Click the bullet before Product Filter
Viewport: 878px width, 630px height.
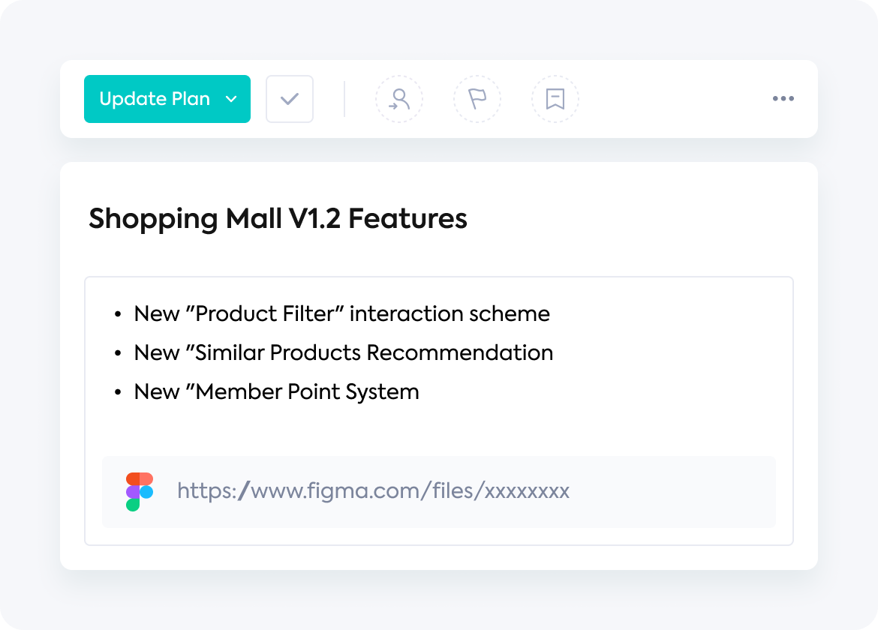(x=118, y=314)
